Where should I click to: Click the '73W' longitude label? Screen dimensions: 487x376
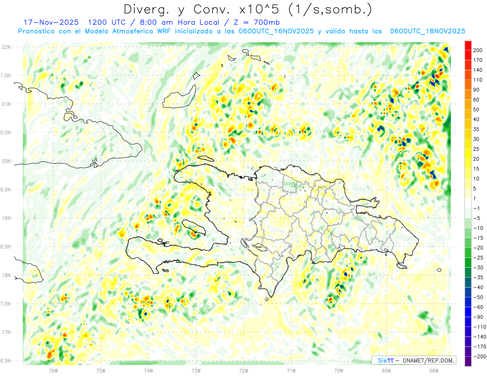[196, 370]
